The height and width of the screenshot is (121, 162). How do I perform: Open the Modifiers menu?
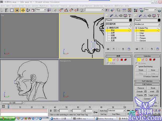44,6
